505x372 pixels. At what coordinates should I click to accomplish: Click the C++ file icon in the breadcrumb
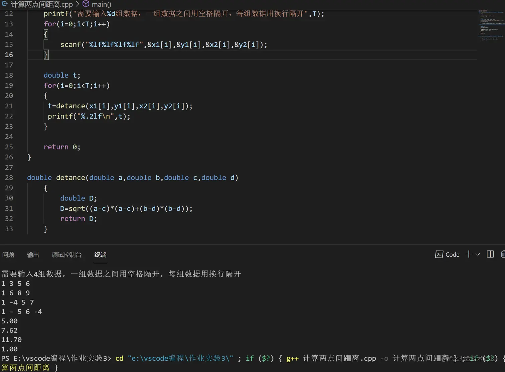click(x=4, y=4)
